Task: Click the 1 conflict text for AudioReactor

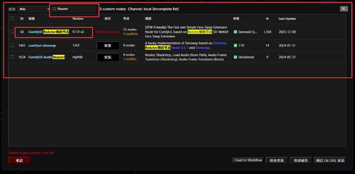Action: pos(130,59)
